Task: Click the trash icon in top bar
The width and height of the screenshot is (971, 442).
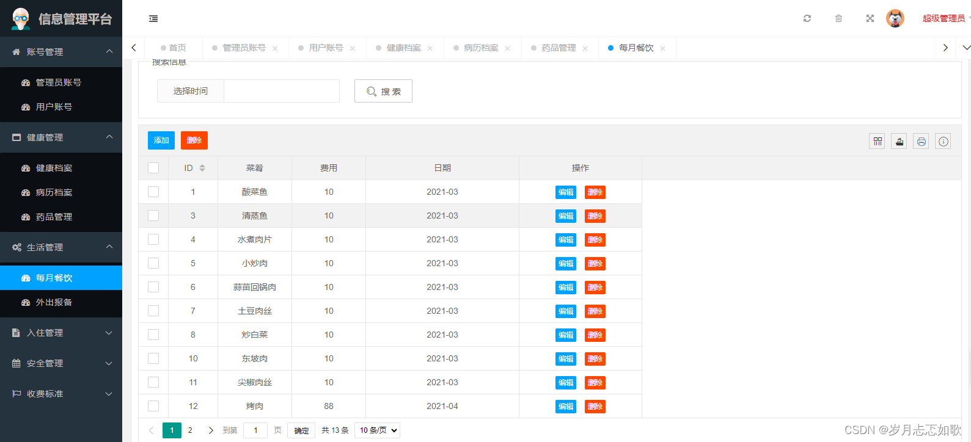Action: point(838,18)
